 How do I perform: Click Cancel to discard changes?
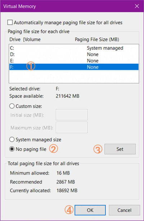point(125,210)
